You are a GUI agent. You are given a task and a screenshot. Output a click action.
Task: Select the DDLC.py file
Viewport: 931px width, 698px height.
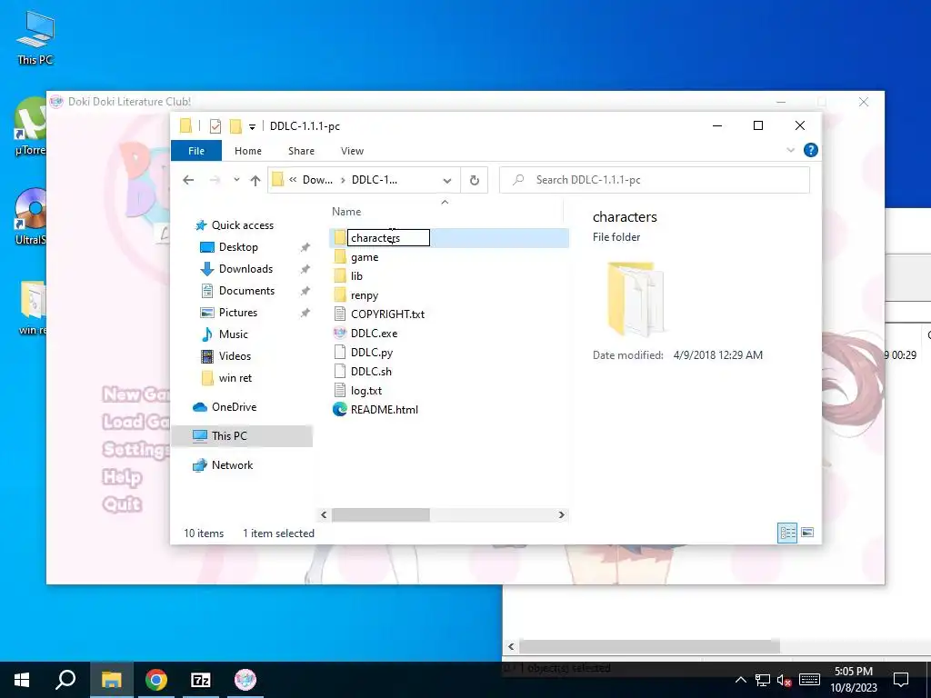coord(372,353)
